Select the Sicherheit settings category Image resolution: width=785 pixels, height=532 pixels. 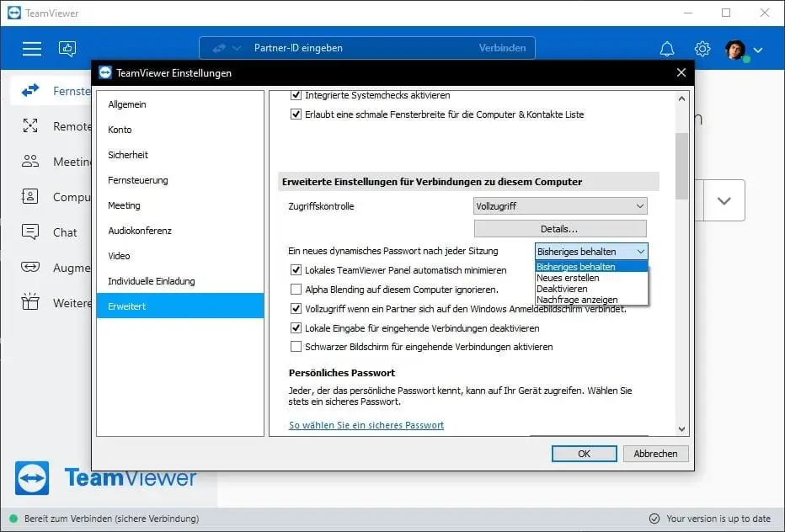pos(180,155)
